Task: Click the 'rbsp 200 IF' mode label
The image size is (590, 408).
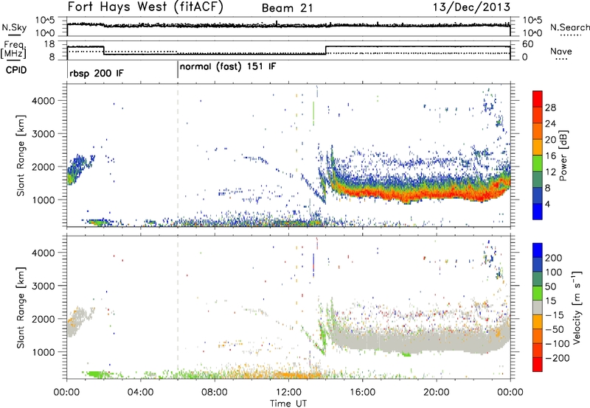Action: 97,74
